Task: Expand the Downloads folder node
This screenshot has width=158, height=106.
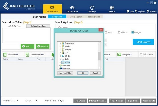Action: point(60,43)
